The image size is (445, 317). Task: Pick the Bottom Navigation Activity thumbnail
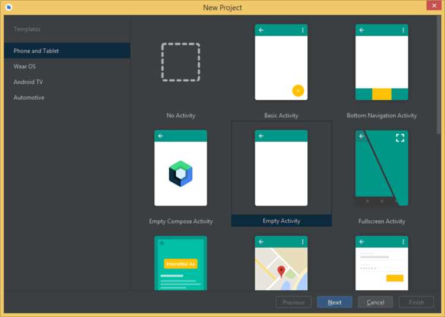pyautogui.click(x=382, y=62)
